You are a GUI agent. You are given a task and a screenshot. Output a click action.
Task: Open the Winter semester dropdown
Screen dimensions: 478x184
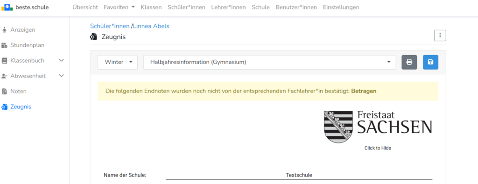click(x=118, y=62)
